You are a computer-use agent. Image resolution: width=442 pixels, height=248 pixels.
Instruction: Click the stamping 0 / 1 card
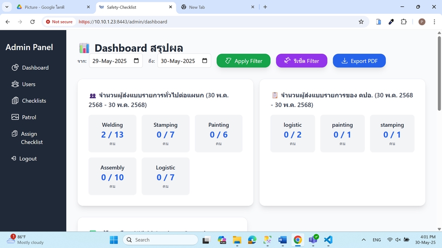(x=392, y=134)
